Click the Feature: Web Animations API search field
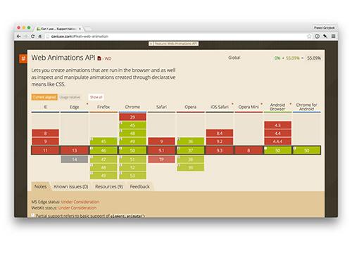 176,44
